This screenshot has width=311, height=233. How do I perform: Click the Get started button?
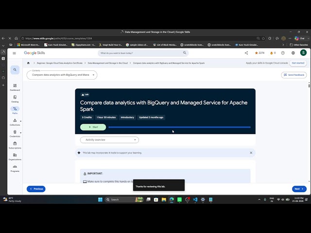(x=298, y=63)
